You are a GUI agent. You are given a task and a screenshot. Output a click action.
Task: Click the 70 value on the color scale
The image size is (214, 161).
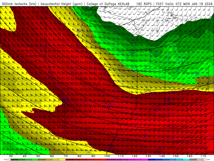click(x=66, y=156)
